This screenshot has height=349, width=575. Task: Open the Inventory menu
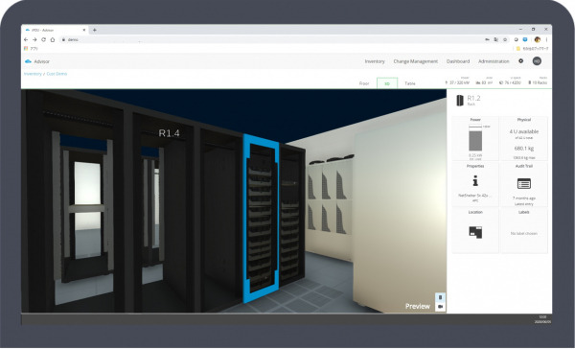[375, 61]
